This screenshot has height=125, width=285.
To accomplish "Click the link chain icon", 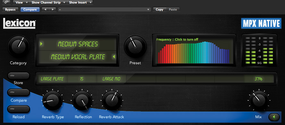I will point(6,2).
